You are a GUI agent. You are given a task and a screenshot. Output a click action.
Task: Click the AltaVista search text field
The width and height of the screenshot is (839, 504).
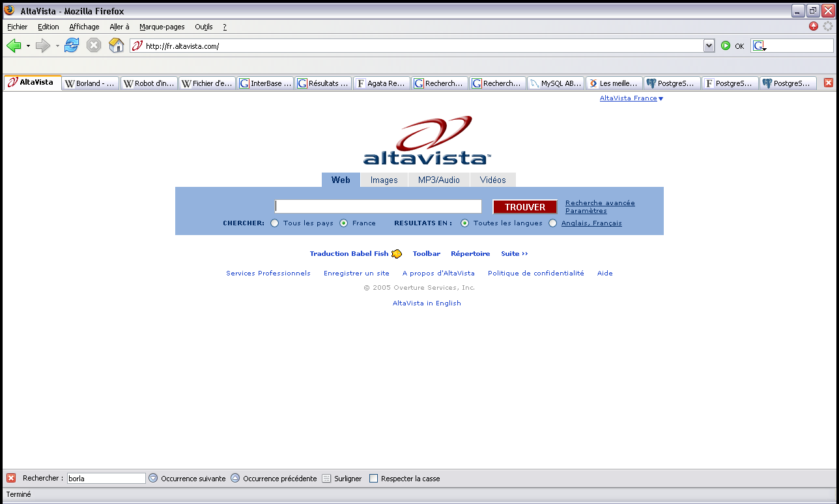click(378, 206)
